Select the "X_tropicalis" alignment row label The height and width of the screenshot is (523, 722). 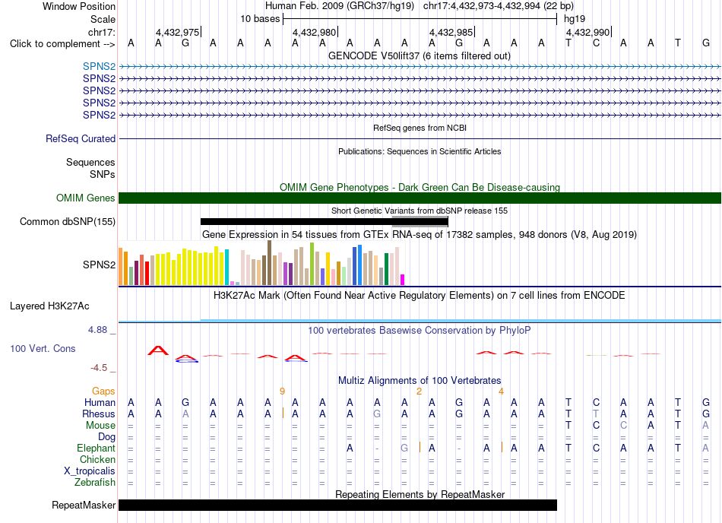pyautogui.click(x=90, y=471)
